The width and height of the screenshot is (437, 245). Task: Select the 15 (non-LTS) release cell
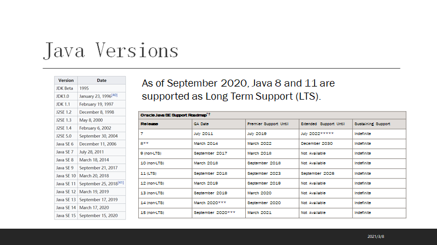166,213
